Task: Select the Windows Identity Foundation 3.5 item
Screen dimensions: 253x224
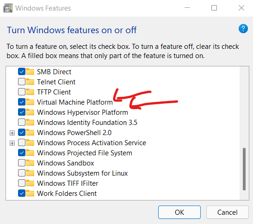Action: [87, 123]
